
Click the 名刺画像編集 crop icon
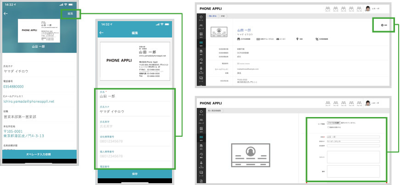tap(317, 39)
